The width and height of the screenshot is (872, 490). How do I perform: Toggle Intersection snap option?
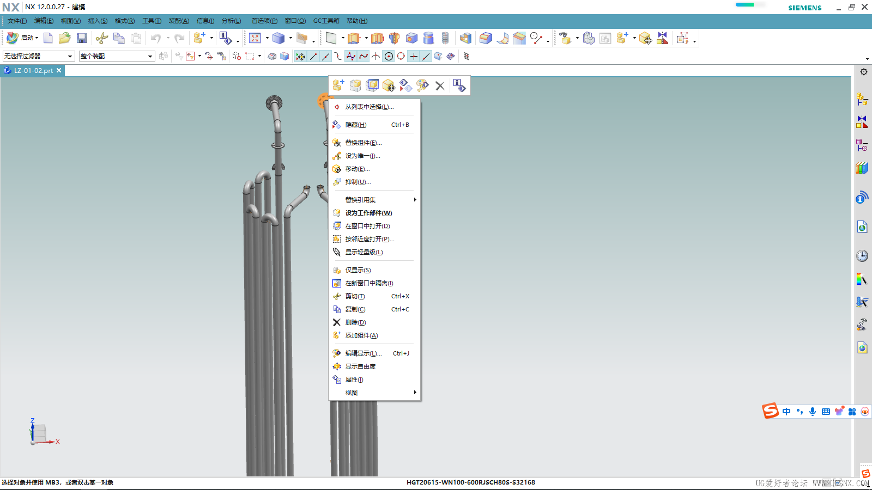pos(376,56)
